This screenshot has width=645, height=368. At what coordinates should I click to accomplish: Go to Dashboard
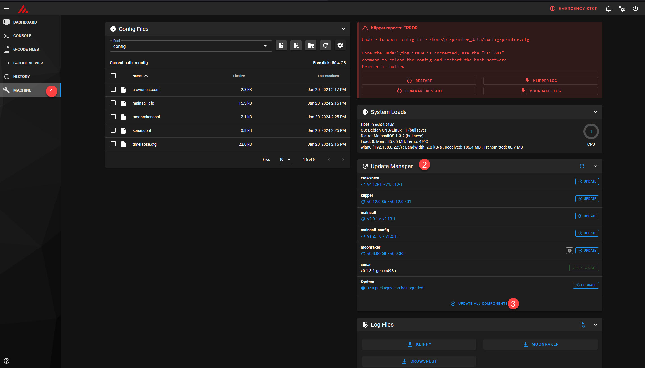[30, 22]
